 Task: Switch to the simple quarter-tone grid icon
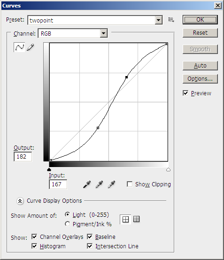[x=125, y=219]
